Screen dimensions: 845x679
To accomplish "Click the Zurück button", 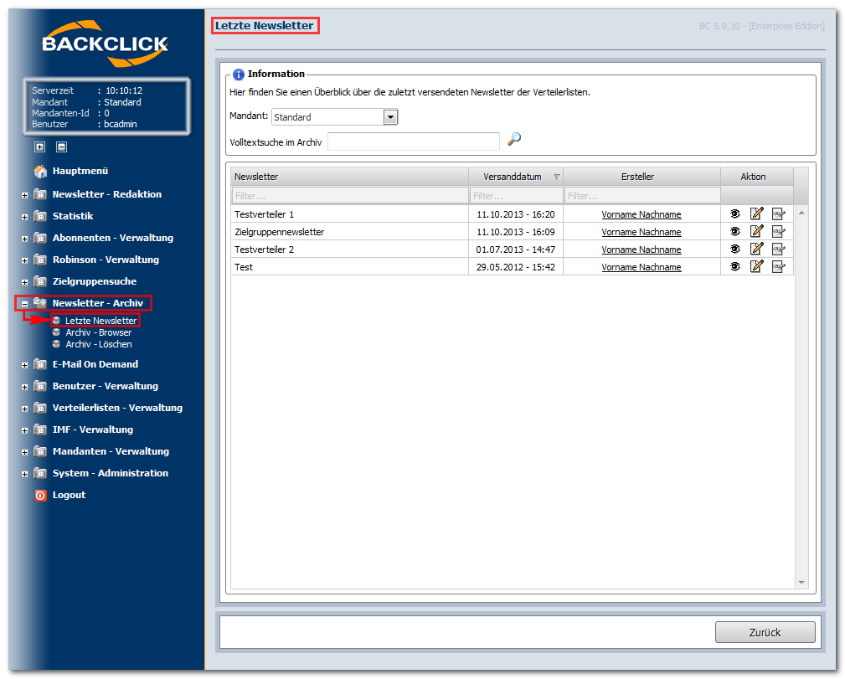I will 765,632.
